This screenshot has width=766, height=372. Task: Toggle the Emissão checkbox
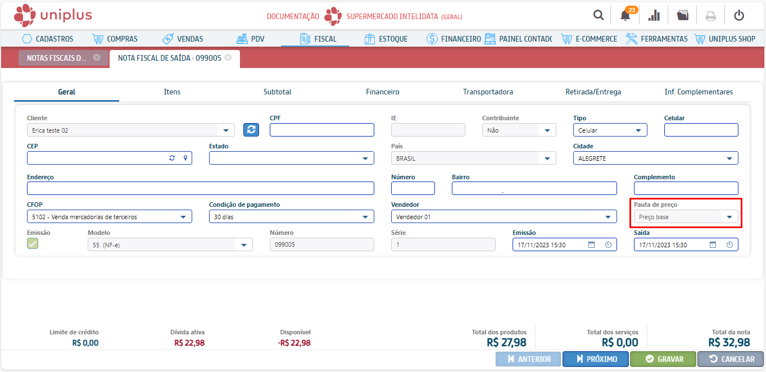click(33, 243)
